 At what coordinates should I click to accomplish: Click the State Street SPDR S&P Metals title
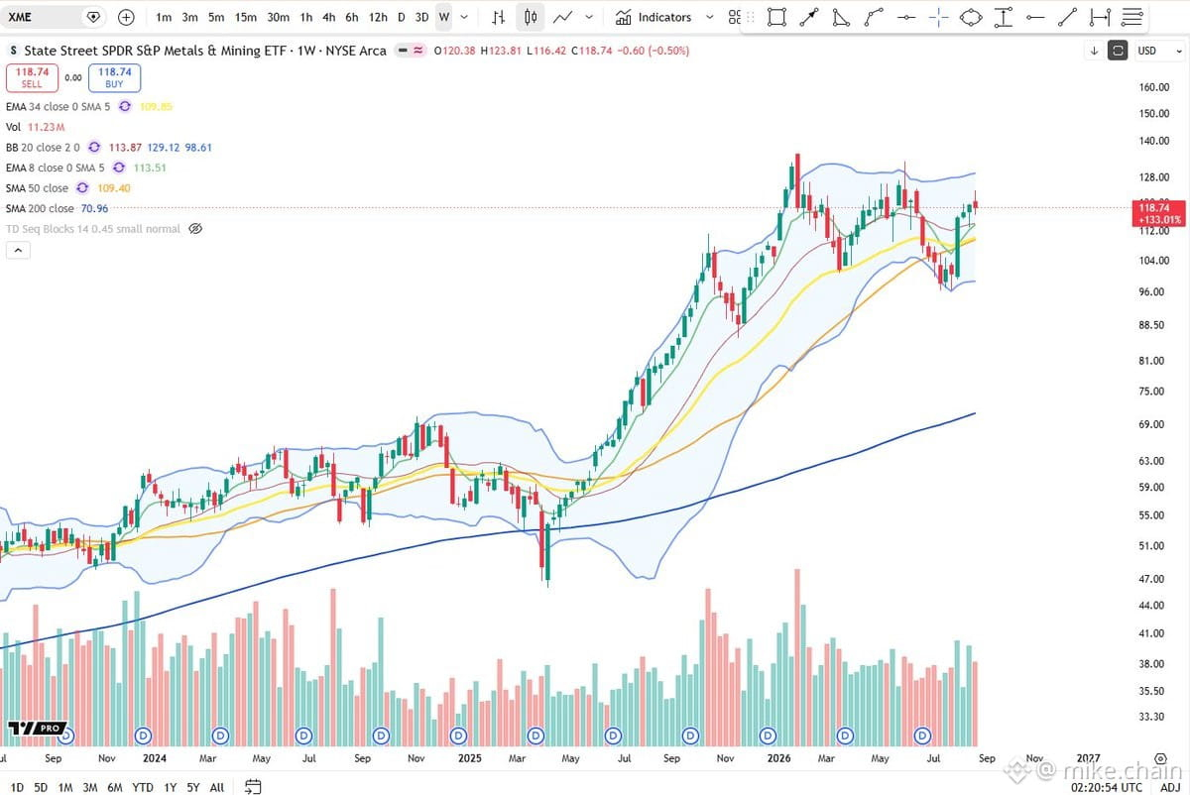click(x=204, y=50)
